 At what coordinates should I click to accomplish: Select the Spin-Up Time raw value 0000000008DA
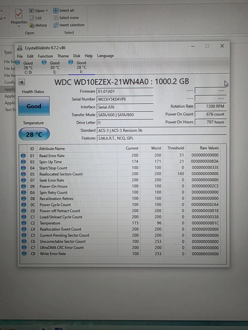205,161
